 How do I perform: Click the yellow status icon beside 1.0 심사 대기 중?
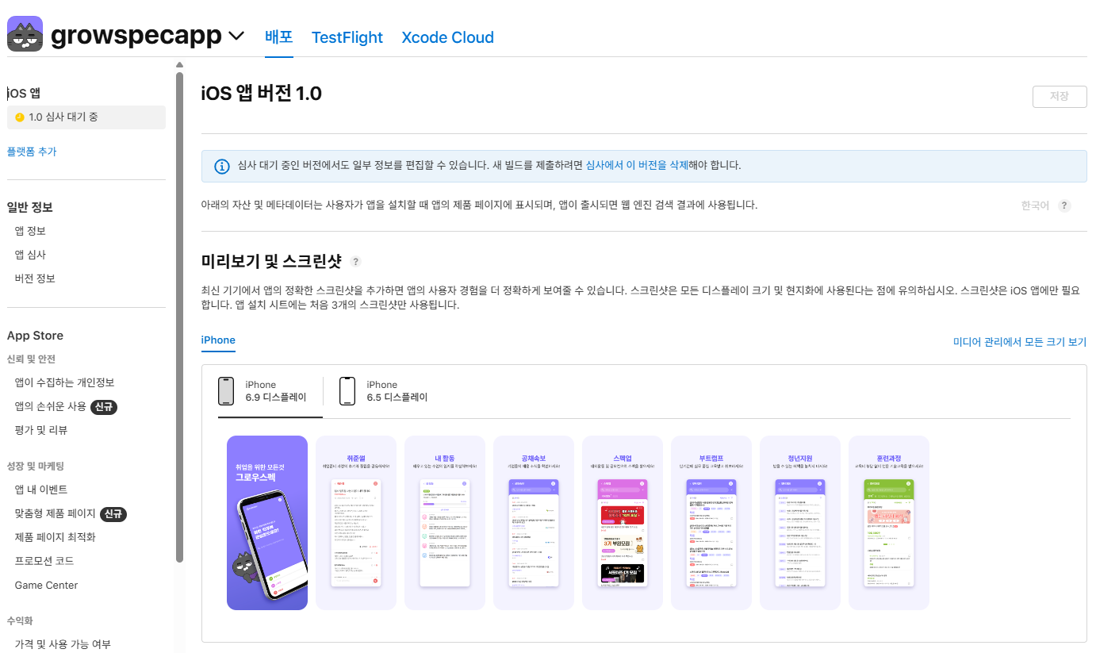click(x=20, y=117)
